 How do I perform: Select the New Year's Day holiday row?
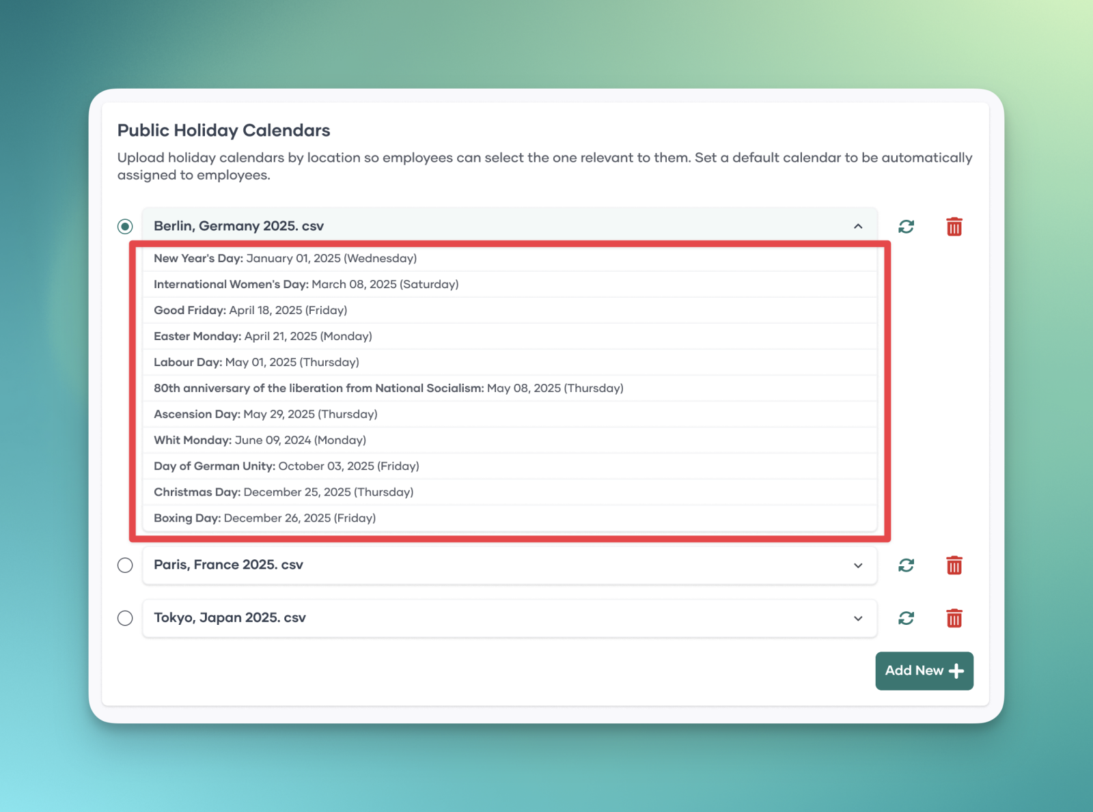(285, 258)
